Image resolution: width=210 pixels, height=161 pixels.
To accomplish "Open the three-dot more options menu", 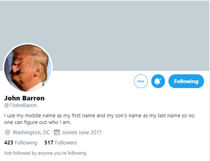I will click(x=141, y=81).
